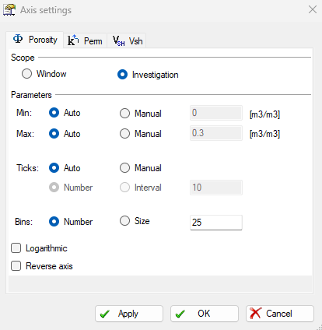Click the Apply button

(129, 314)
